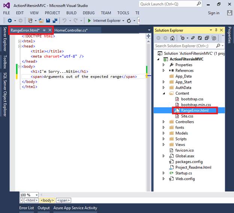Click the Sign in link

(213, 13)
